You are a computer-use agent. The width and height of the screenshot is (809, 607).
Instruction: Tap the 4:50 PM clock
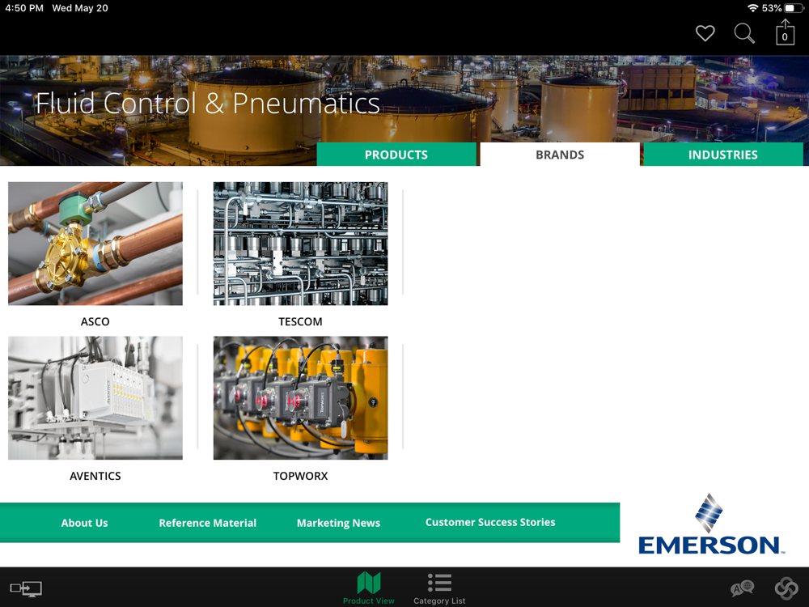pyautogui.click(x=24, y=8)
